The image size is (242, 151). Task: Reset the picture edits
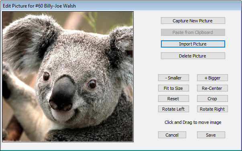coord(173,98)
